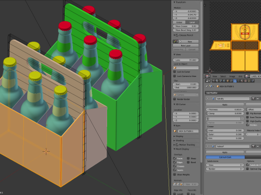Enable Show Weights checkbox
This screenshot has width=261, height=195.
click(175, 174)
